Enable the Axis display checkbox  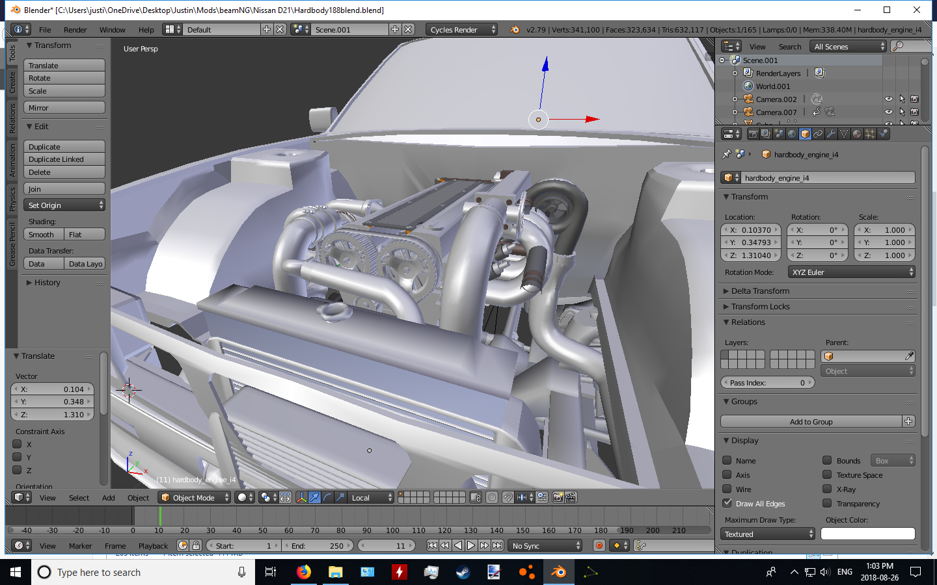pyautogui.click(x=727, y=474)
